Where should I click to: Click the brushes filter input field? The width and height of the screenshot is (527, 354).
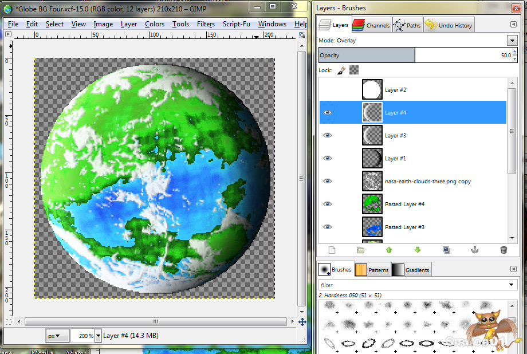coord(414,285)
